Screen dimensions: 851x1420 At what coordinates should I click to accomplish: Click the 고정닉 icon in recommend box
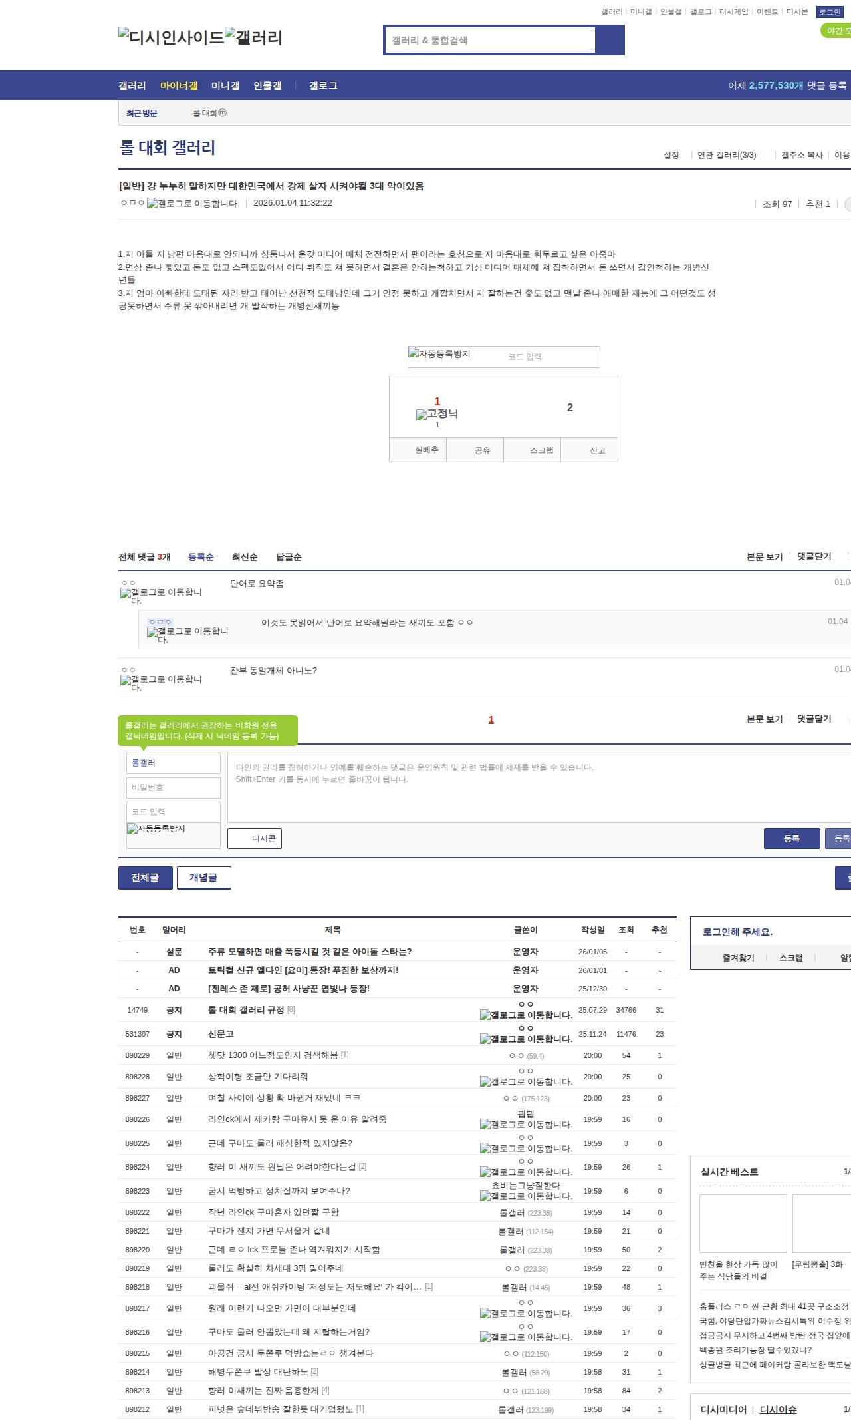pyautogui.click(x=437, y=414)
